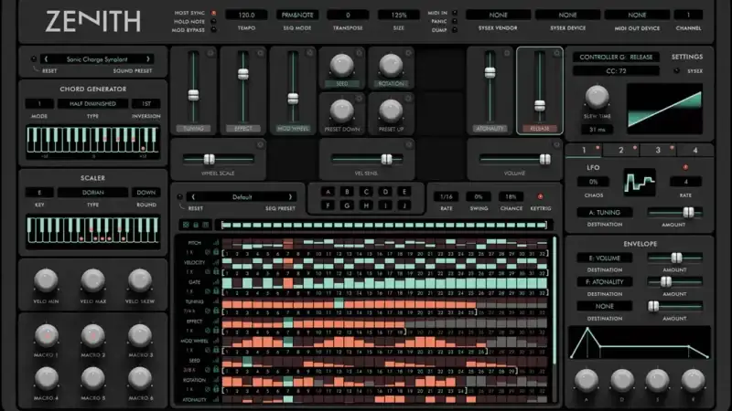Click the lock icon above the sequencer lanes
Viewport: 732px width, 411px height.
196,225
